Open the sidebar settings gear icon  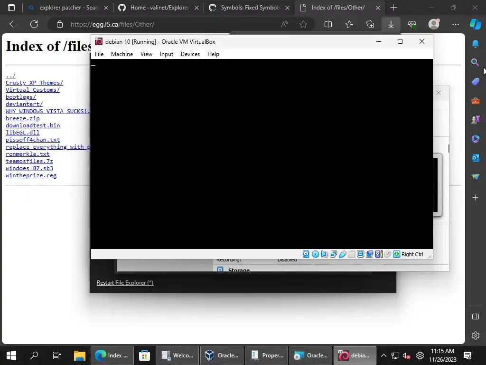(x=476, y=336)
